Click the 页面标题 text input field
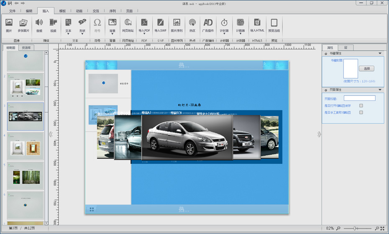 coord(359,98)
